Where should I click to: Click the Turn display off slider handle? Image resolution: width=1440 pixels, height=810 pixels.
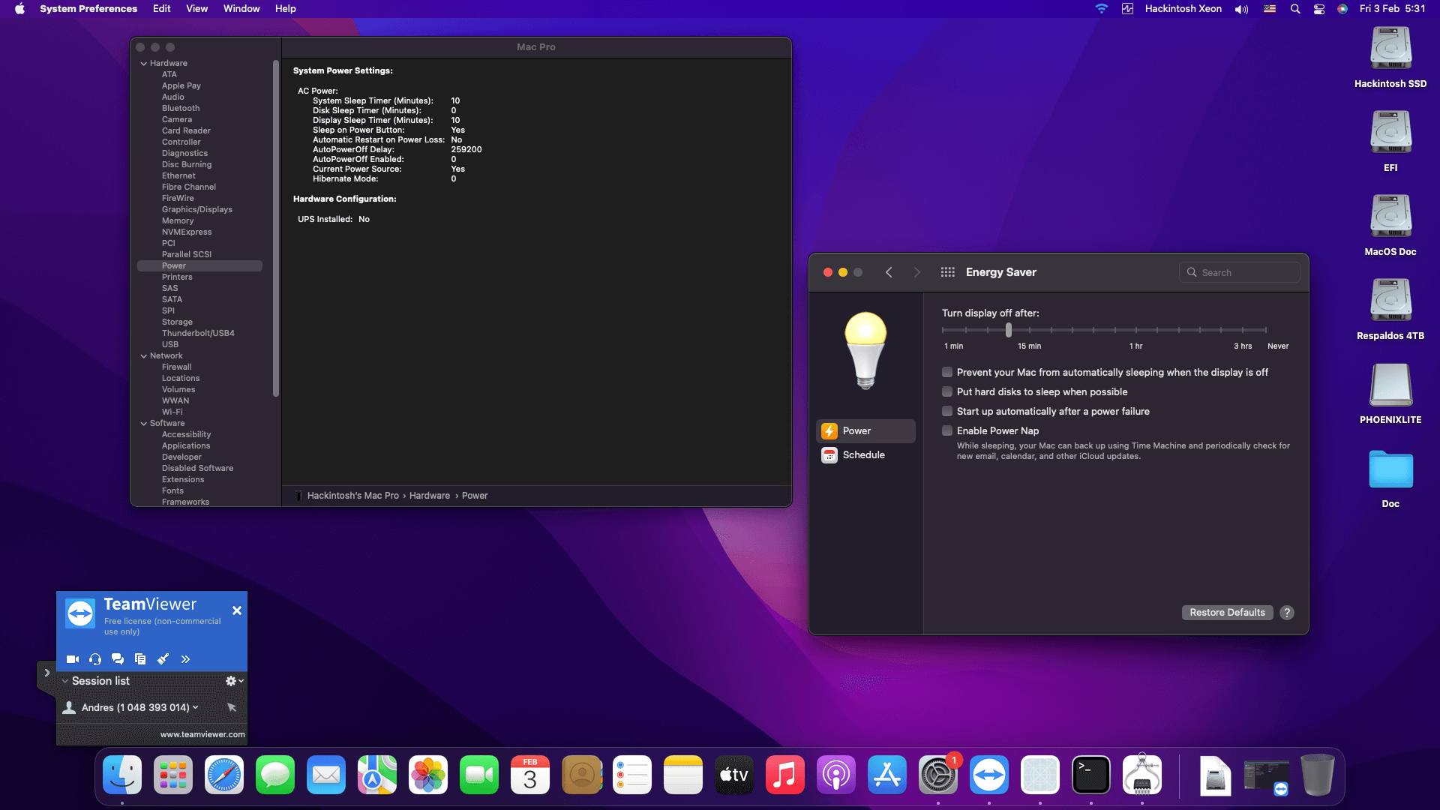click(x=1009, y=330)
